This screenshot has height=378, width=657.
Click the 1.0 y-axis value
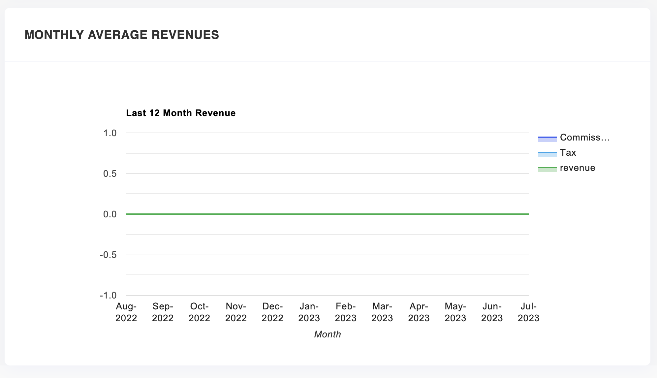pyautogui.click(x=110, y=133)
